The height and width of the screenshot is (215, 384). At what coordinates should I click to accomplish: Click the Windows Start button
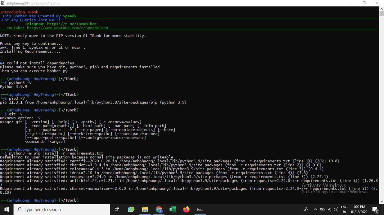[6, 209]
